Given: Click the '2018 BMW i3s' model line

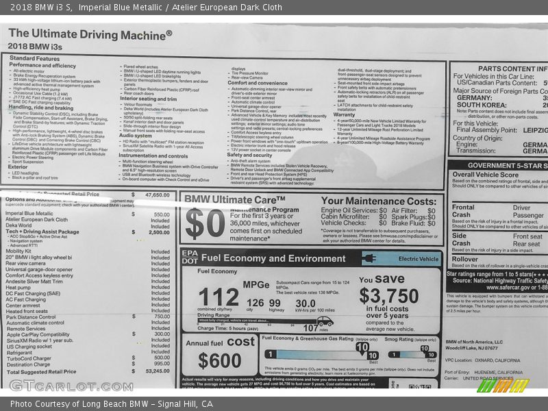Looking at the screenshot, I should tap(35, 47).
